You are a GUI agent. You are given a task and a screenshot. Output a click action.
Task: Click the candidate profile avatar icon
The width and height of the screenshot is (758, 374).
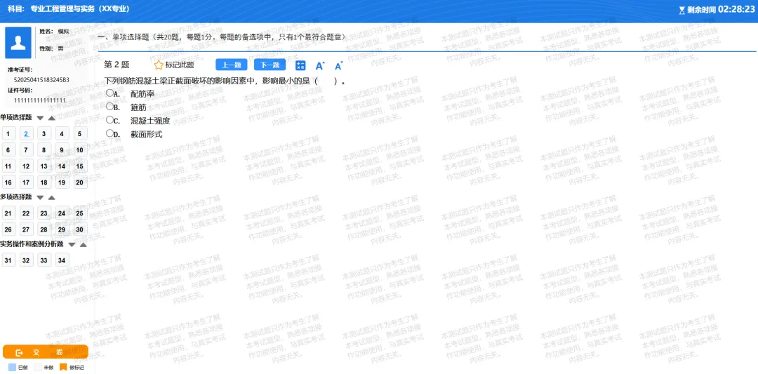[18, 43]
